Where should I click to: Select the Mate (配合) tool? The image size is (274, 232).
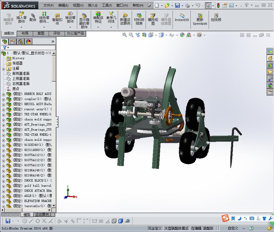(x=33, y=18)
